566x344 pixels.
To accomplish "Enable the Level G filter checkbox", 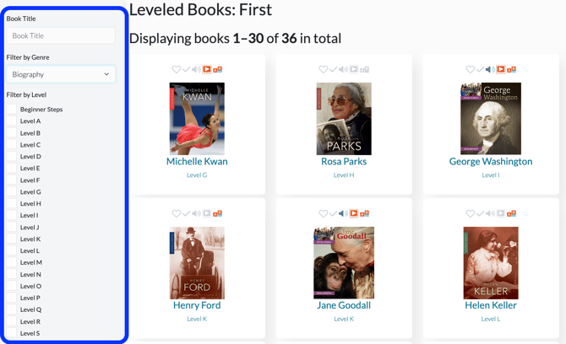I will tap(11, 192).
